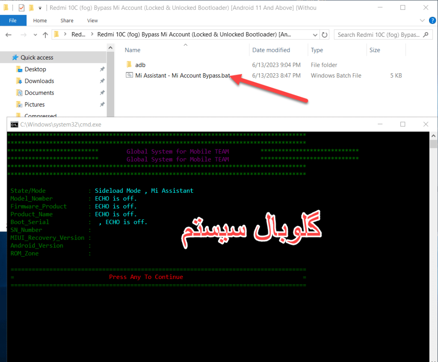Expand the address bar history dropdown
The image size is (438, 362).
click(315, 35)
